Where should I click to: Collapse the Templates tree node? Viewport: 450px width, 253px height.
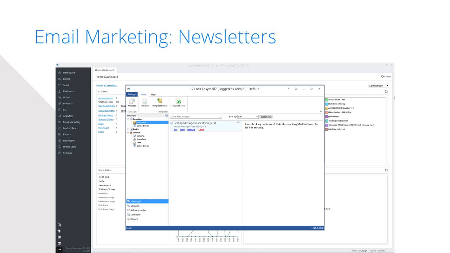128,119
